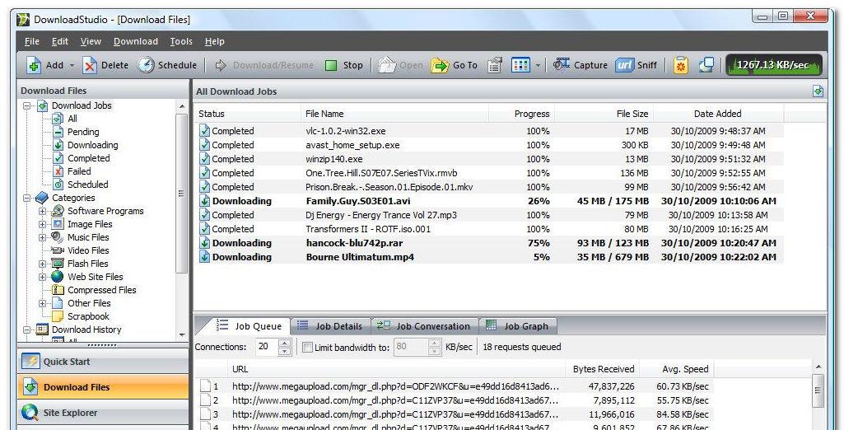Select the hancock-blu742p.rar download

(489, 243)
